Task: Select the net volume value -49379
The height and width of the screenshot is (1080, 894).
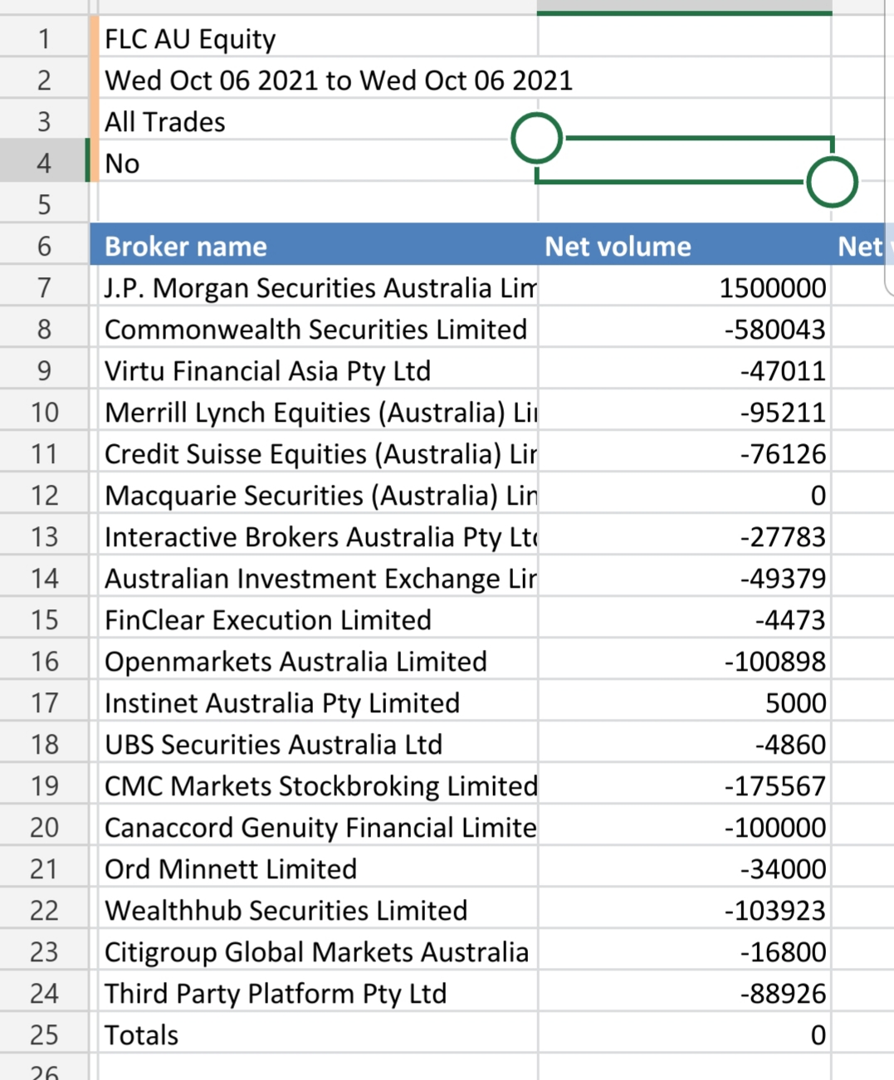Action: pyautogui.click(x=684, y=578)
